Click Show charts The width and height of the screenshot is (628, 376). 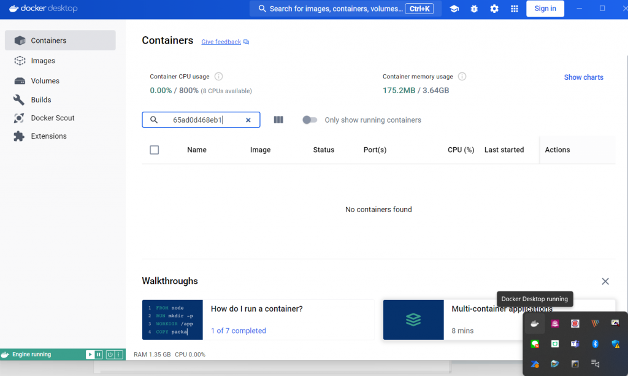tap(584, 77)
